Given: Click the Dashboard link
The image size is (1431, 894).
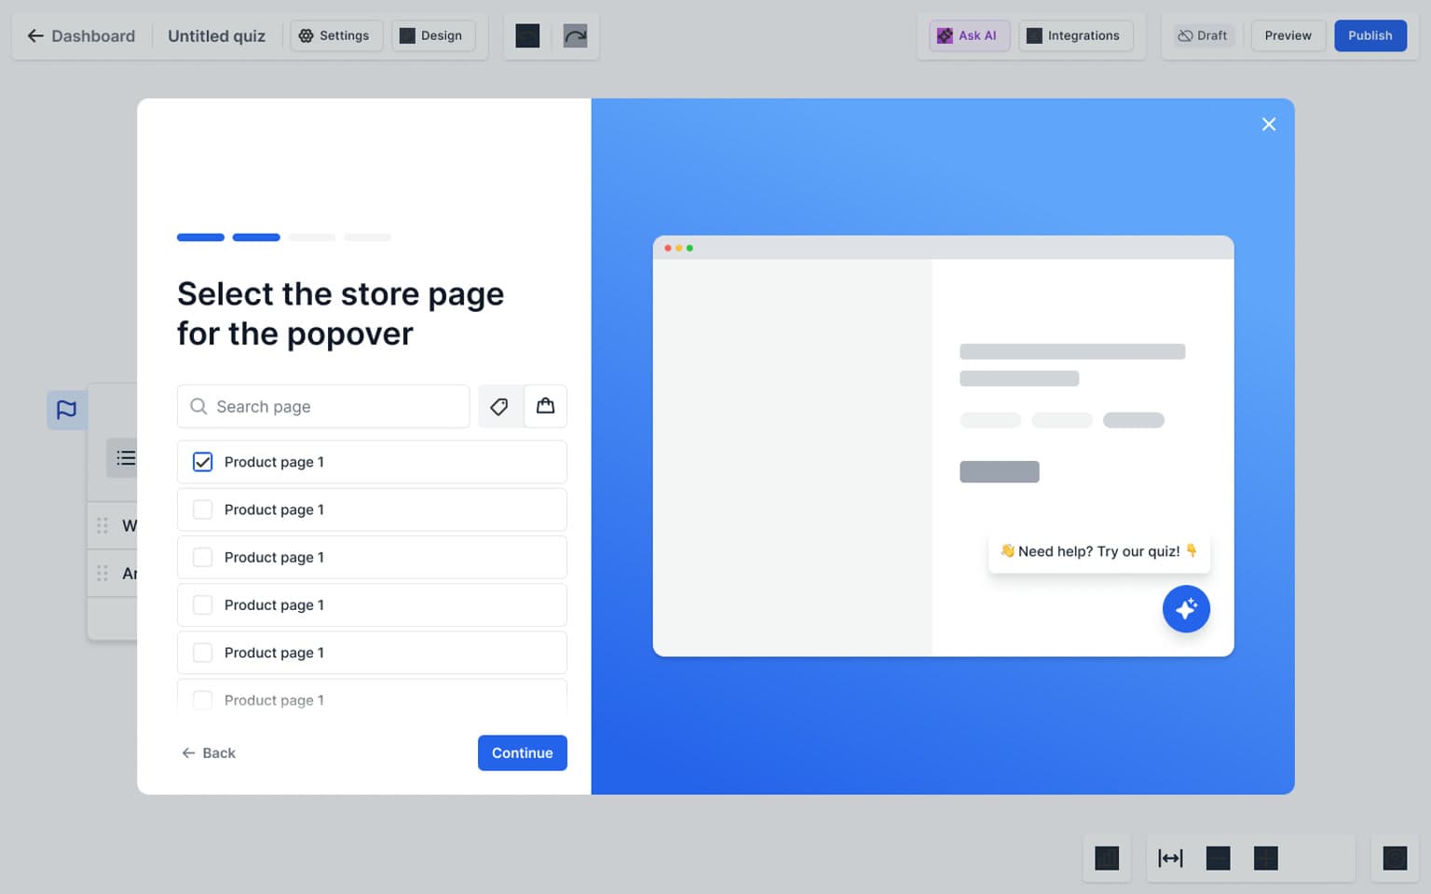Looking at the screenshot, I should (x=93, y=36).
